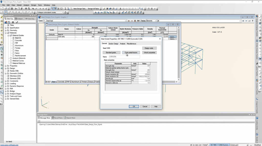
Task: Select the Concrete sheet tab in Material Grades
Action: point(61,82)
